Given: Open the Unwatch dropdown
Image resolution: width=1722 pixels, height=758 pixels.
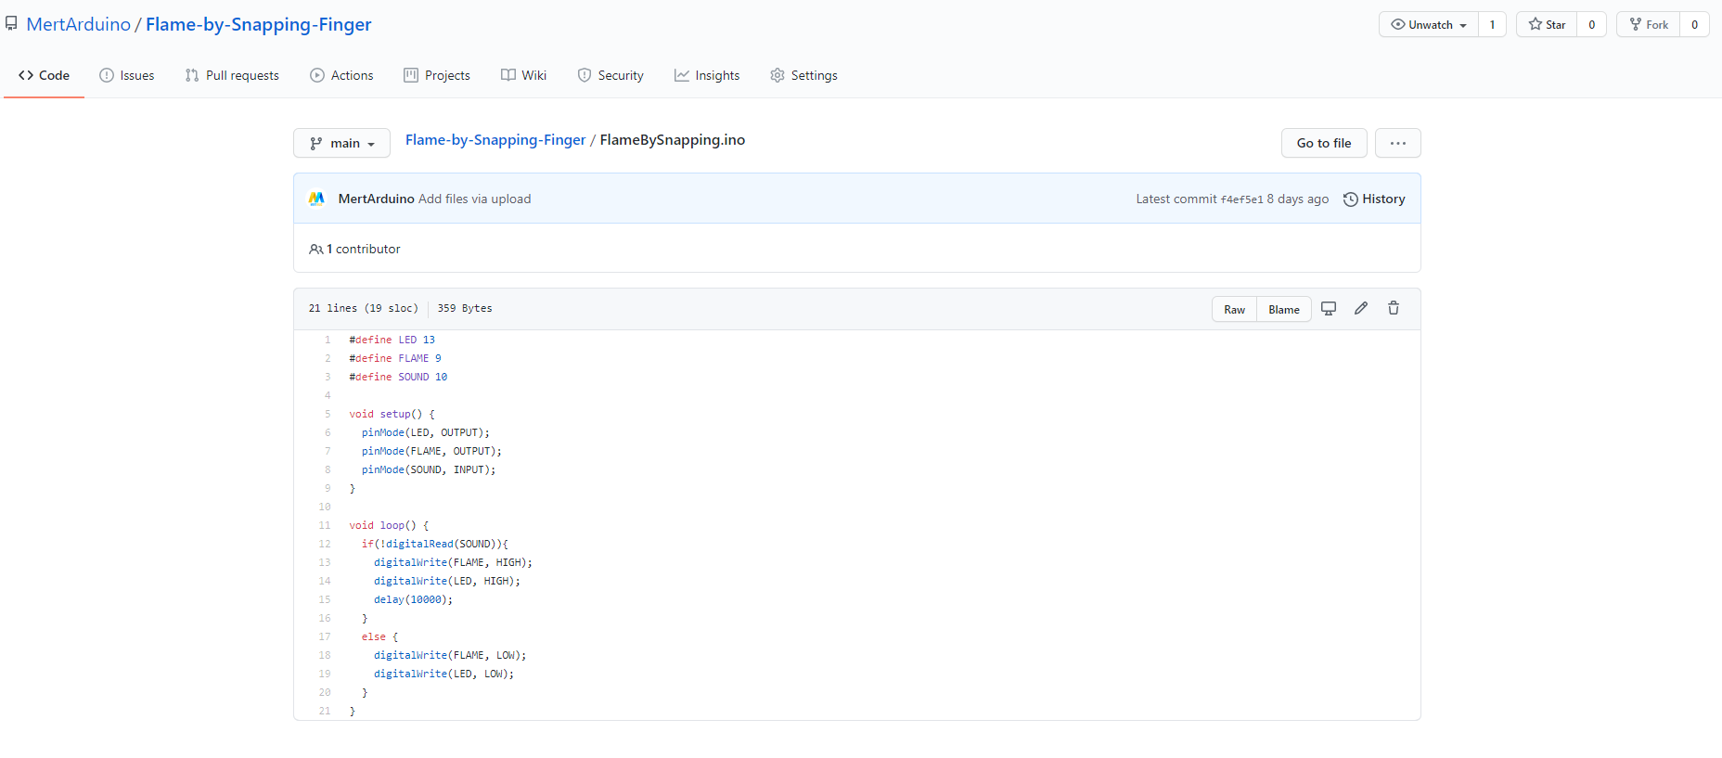Looking at the screenshot, I should point(1429,25).
